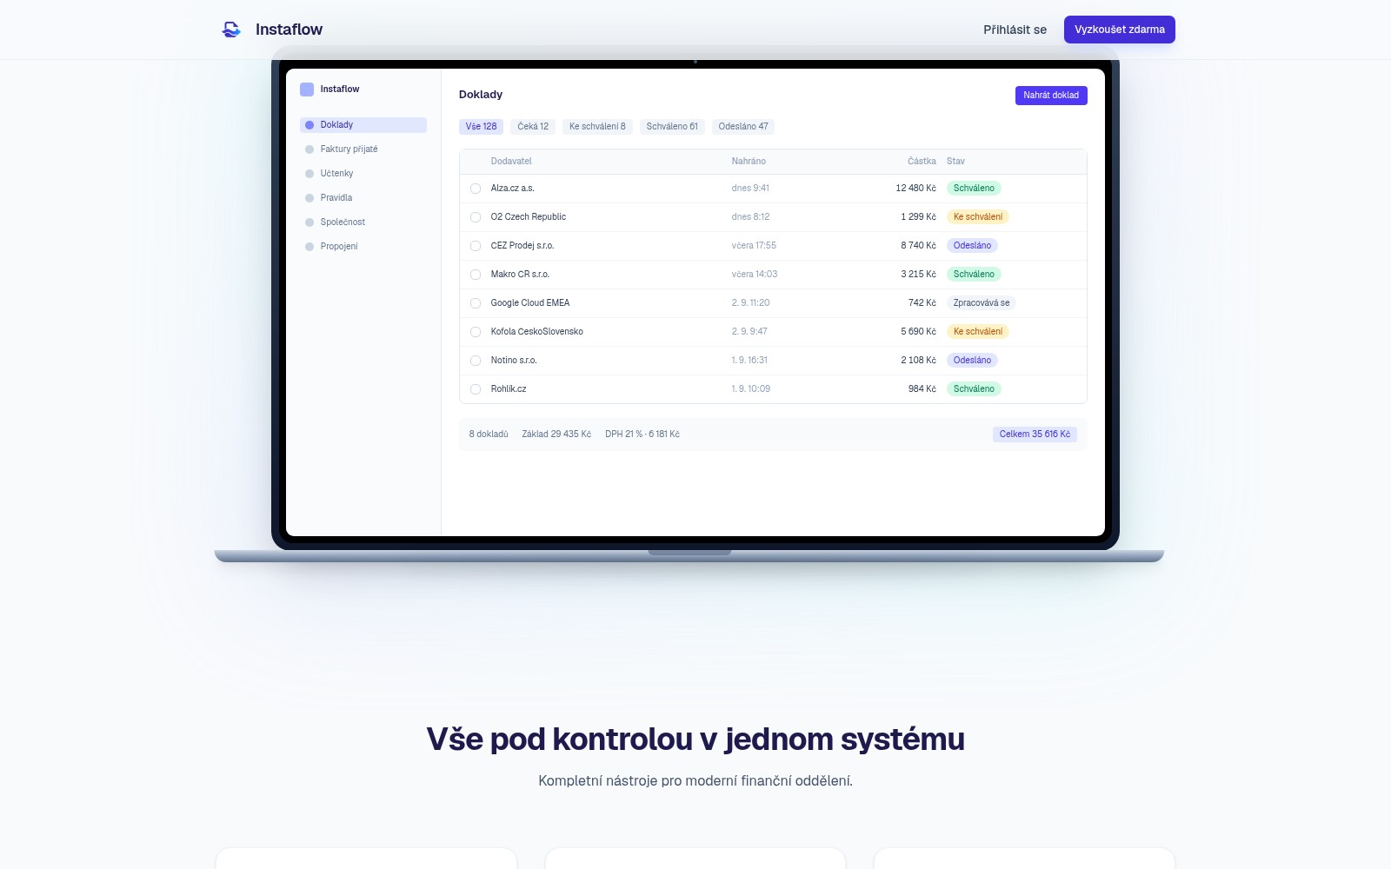Open Doklady in the sidebar

pos(363,125)
